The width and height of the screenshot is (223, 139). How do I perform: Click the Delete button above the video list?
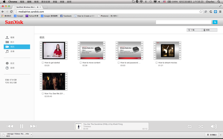tap(209, 30)
